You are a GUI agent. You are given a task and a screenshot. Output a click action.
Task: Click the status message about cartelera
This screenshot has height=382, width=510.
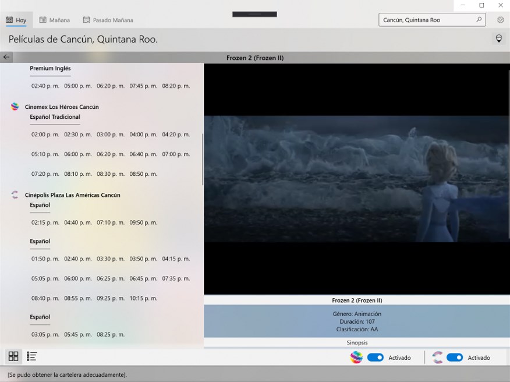(67, 374)
